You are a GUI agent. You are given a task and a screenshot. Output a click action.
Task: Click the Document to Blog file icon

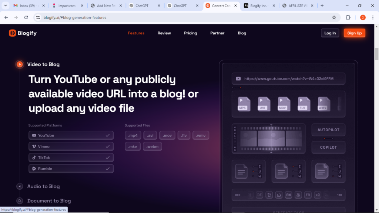click(20, 201)
